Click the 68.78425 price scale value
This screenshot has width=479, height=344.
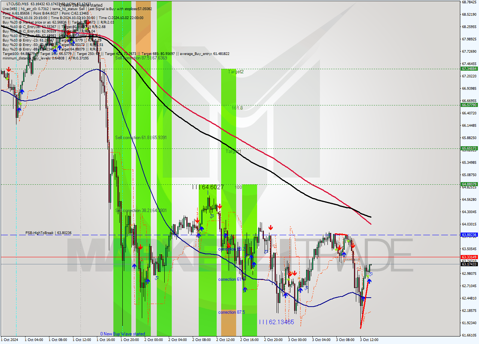(469, 2)
